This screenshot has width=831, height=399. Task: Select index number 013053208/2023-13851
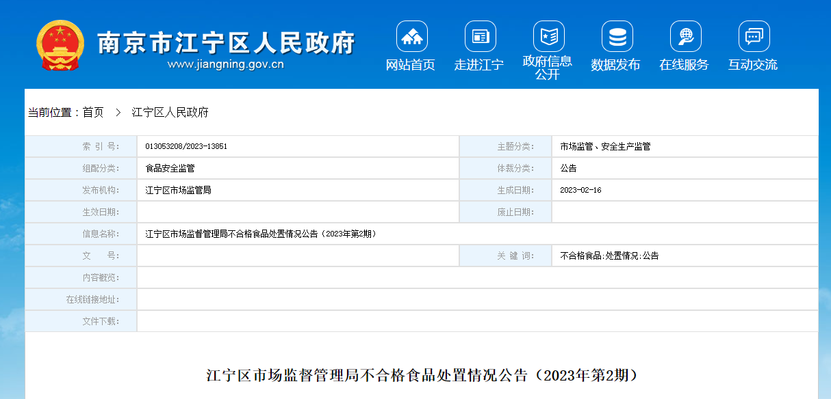click(186, 146)
